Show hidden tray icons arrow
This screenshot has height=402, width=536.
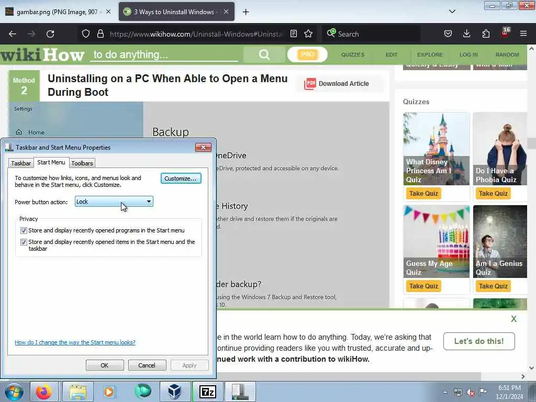coord(445,393)
